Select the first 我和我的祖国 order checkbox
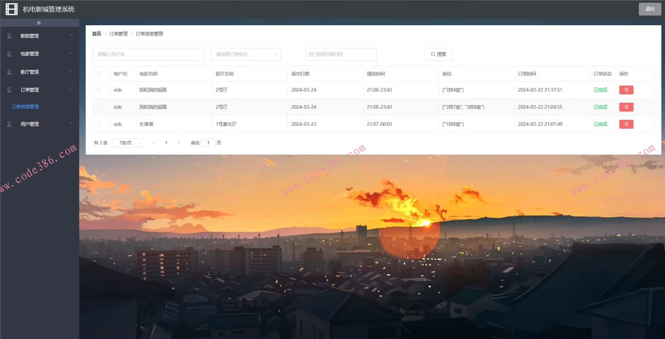Viewport: 665px width, 339px height. click(x=98, y=90)
